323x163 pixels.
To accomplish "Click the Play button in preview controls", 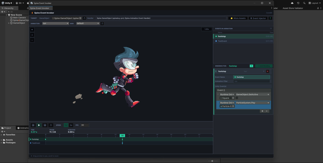I will click(x=39, y=125).
